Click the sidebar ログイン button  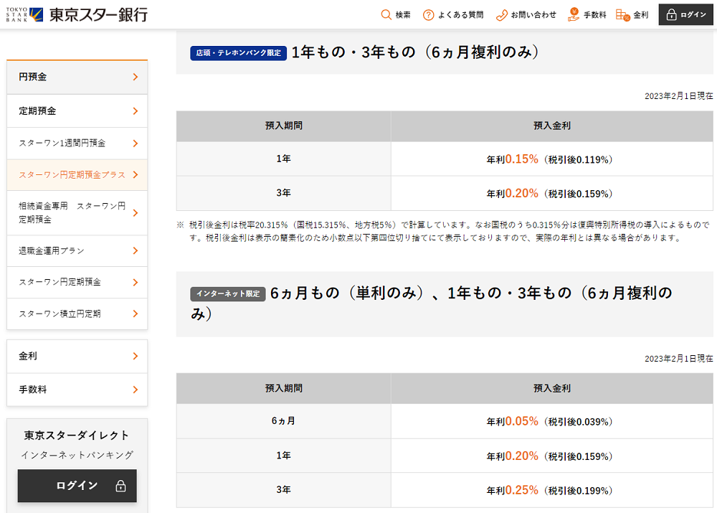[77, 486]
